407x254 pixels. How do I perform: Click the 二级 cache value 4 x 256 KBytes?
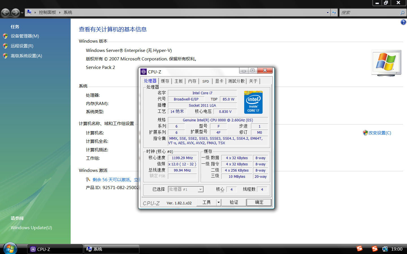point(237,170)
